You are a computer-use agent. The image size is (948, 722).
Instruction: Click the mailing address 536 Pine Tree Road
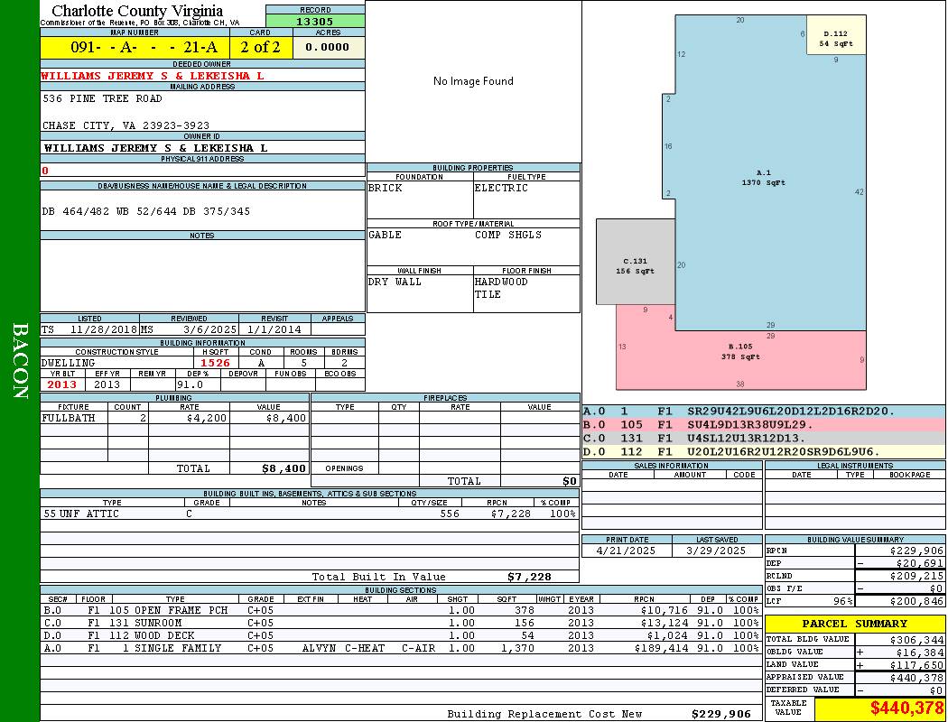(x=103, y=98)
